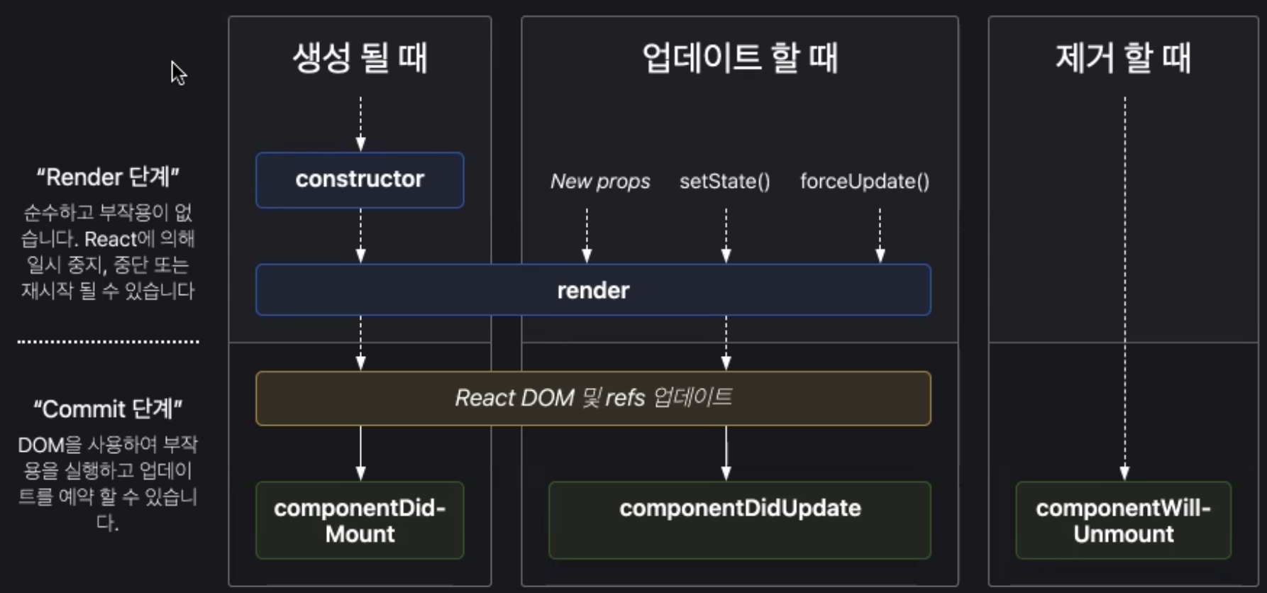Screen dimensions: 1267x593
Task: Select the componentWillUnmount box
Action: (x=1124, y=521)
